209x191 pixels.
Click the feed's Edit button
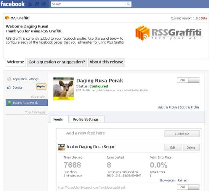(173, 147)
